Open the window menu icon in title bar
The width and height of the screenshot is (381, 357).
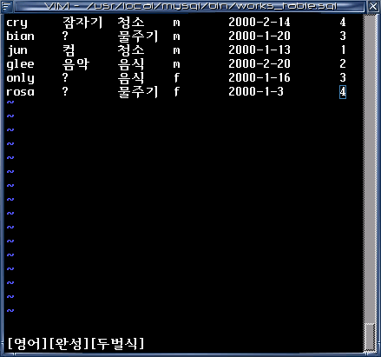click(x=7, y=6)
